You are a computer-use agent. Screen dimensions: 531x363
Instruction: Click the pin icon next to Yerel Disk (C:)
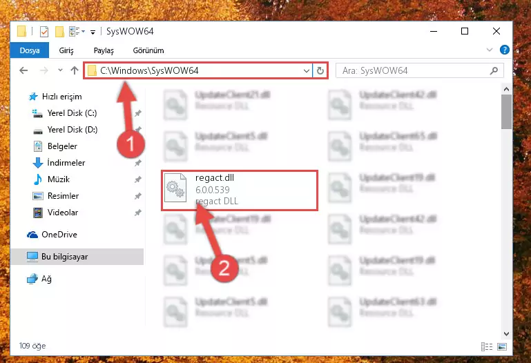pyautogui.click(x=138, y=113)
